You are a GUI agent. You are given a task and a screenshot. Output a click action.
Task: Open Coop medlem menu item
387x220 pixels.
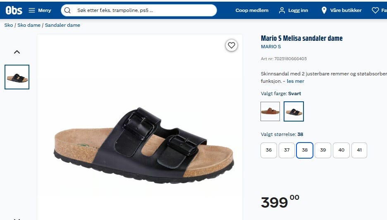tap(252, 10)
